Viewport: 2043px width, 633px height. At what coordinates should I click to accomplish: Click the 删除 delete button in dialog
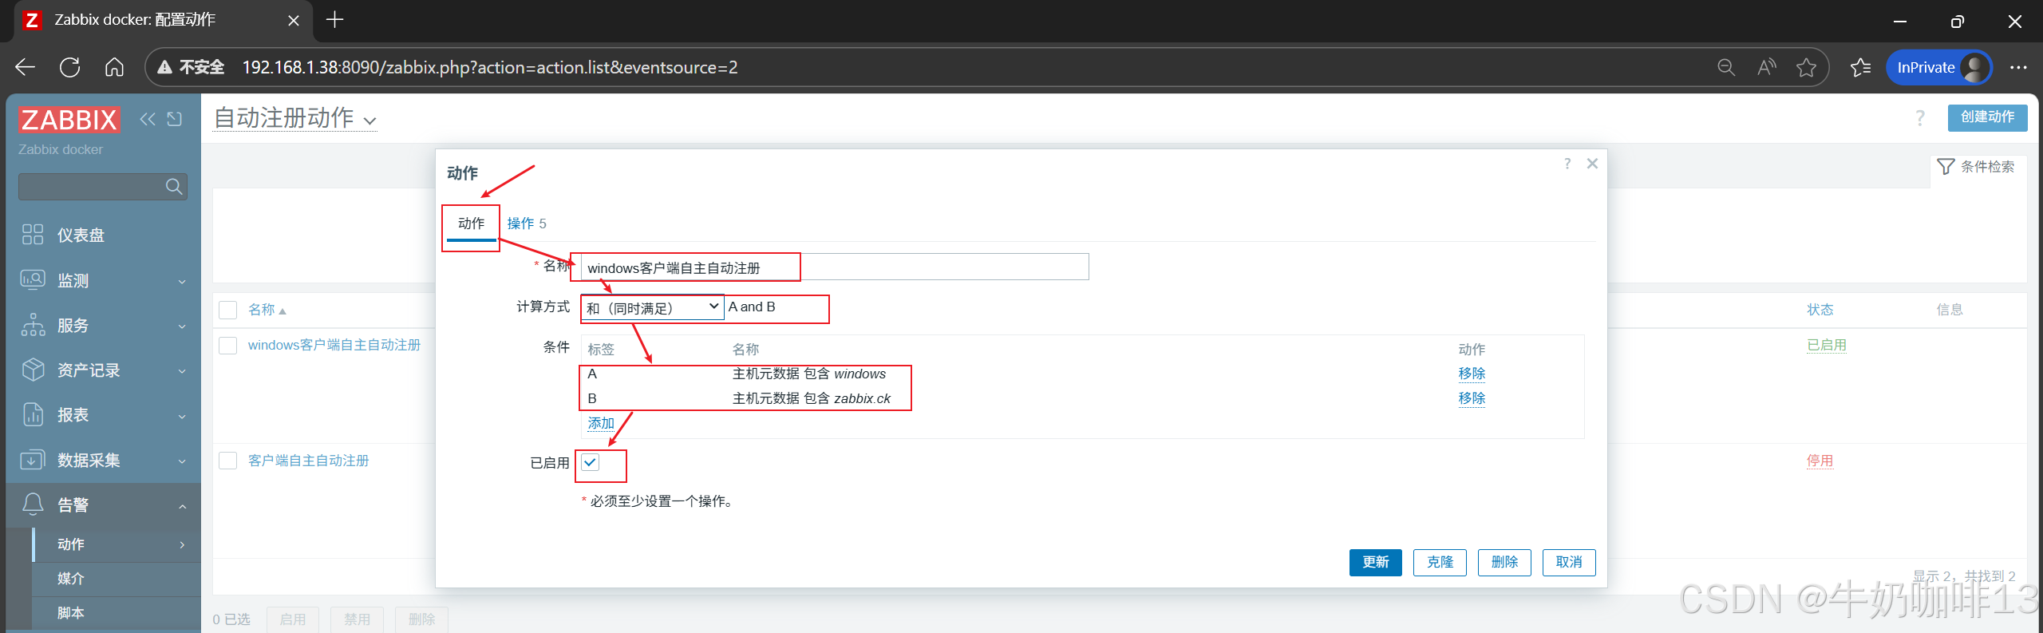[x=1504, y=562]
